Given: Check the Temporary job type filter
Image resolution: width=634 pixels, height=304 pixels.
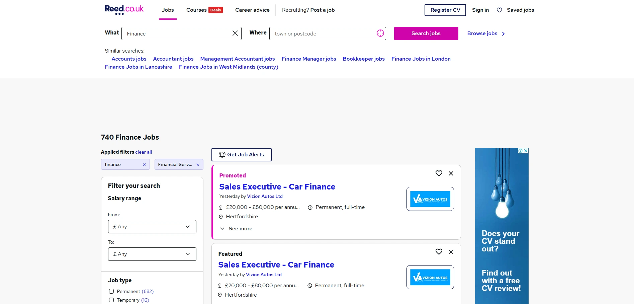Looking at the screenshot, I should [x=111, y=300].
